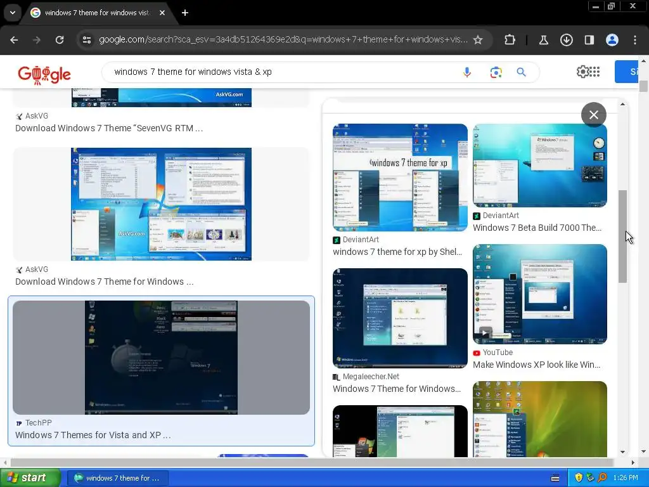Click the preview panel scroll down arrow
The width and height of the screenshot is (649, 487).
coord(622,452)
